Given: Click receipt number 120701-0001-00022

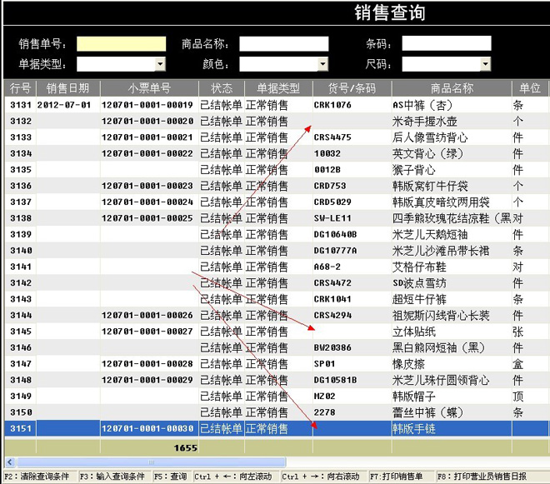Looking at the screenshot, I should click(x=147, y=153).
